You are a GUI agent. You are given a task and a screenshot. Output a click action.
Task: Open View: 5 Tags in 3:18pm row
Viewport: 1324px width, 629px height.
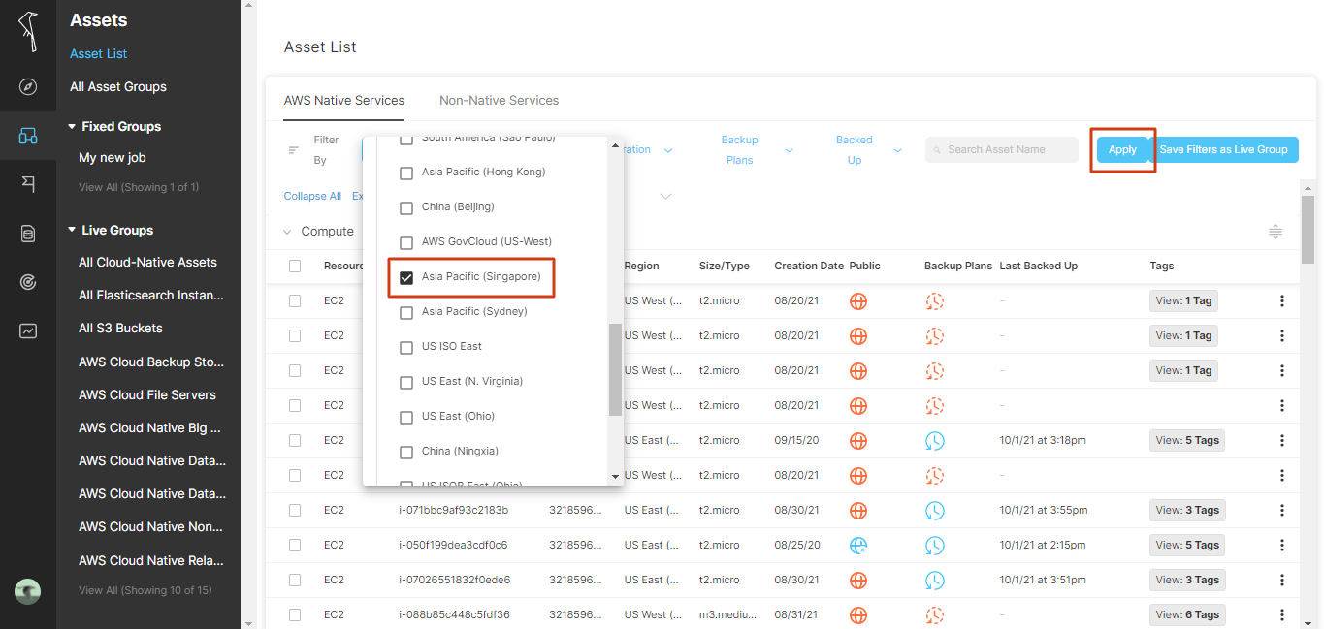1187,440
